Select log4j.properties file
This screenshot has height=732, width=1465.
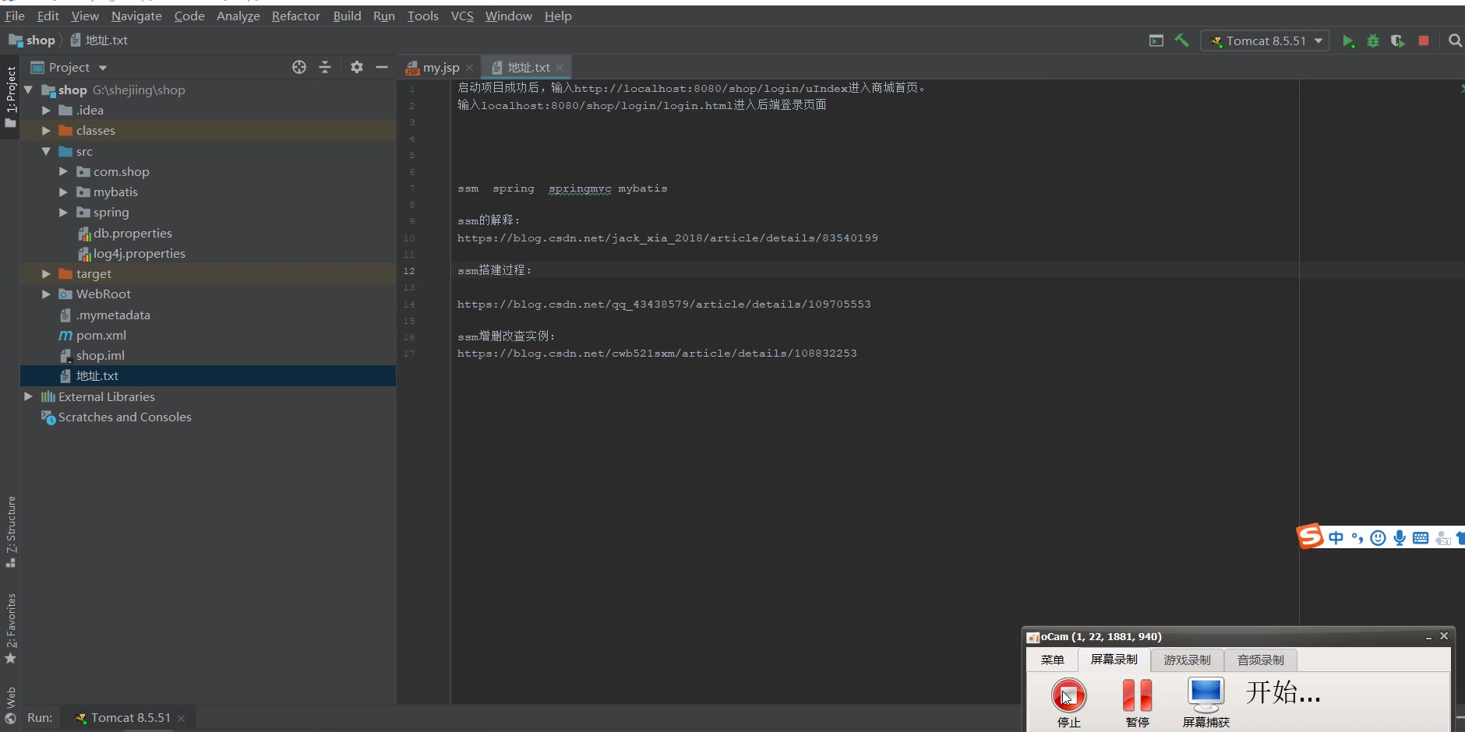click(139, 253)
